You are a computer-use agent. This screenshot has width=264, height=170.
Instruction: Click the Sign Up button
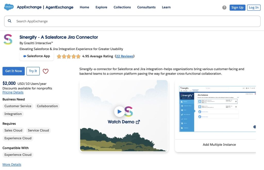click(x=237, y=7)
